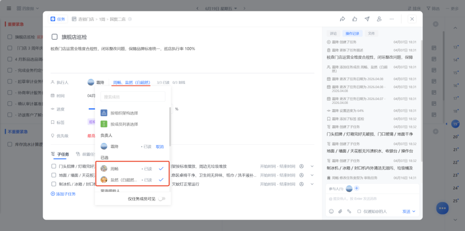
Task: Check the 旗舰店巡检 task completion checkbox
Action: coord(55,37)
